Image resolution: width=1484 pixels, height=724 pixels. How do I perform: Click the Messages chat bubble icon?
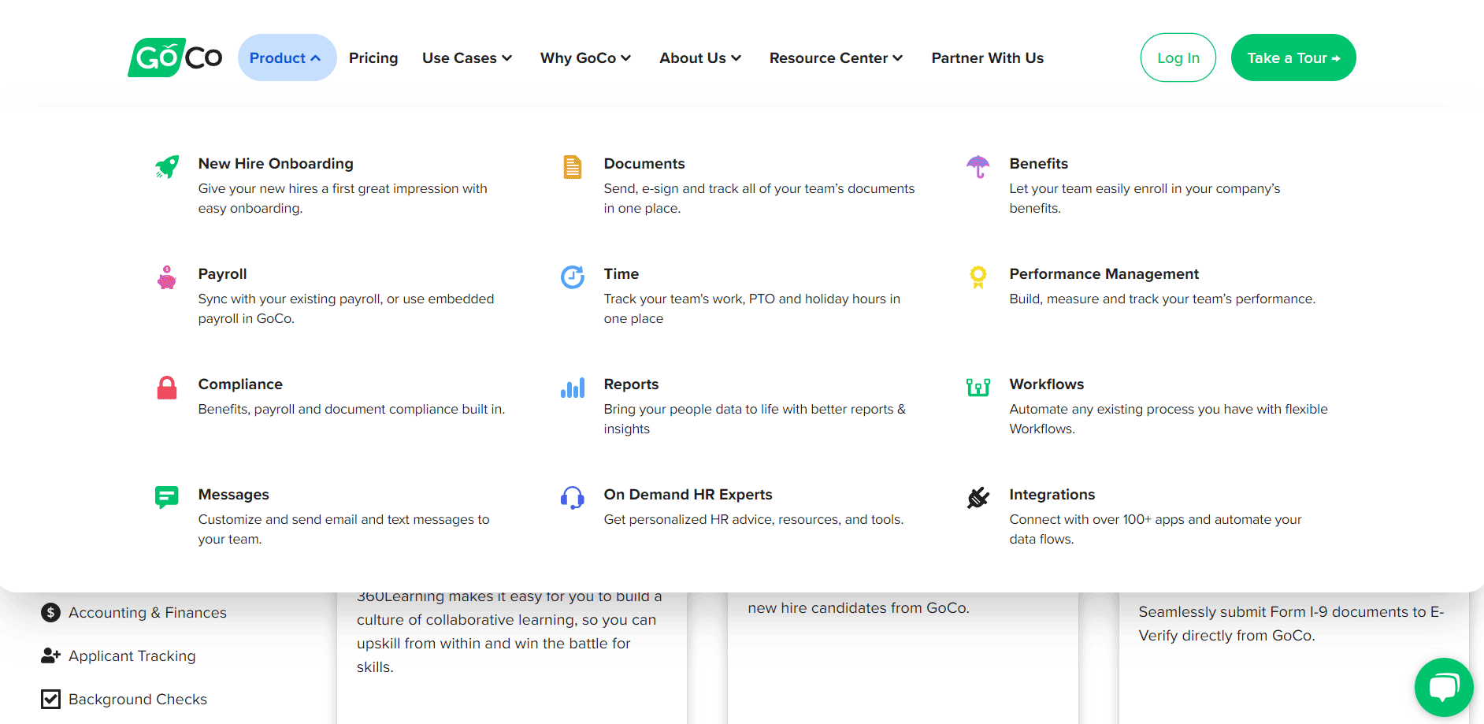point(167,497)
